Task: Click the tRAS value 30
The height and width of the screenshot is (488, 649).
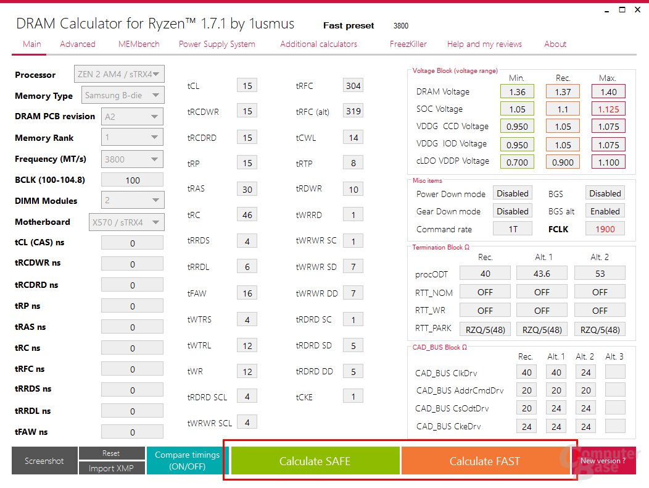Action: [247, 189]
